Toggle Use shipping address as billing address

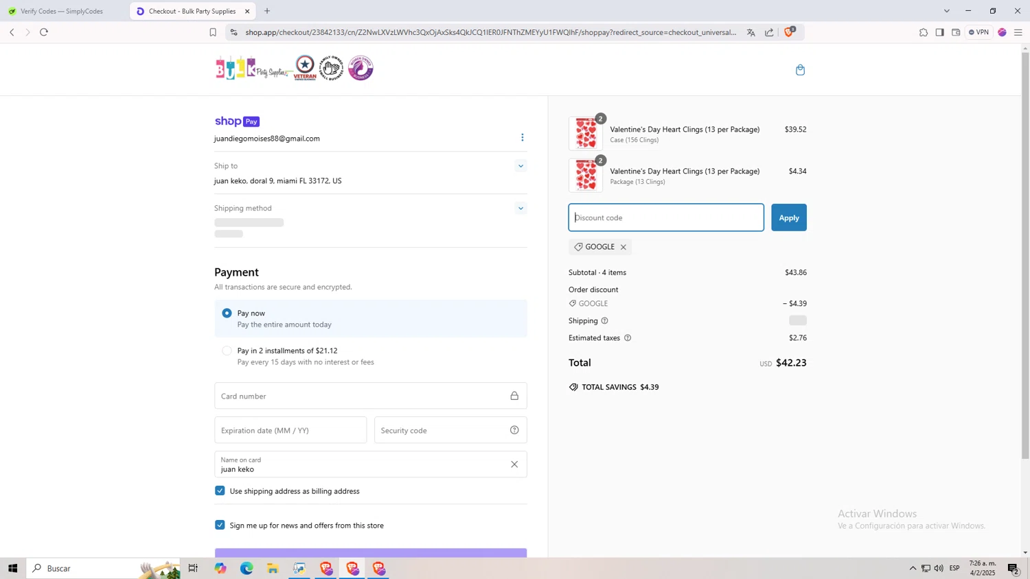tap(220, 491)
